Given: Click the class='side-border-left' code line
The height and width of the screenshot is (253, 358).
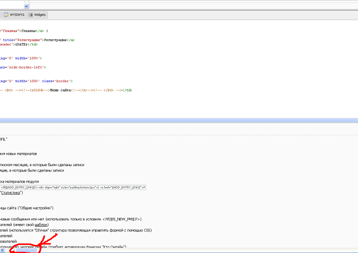Looking at the screenshot, I should coord(23,67).
